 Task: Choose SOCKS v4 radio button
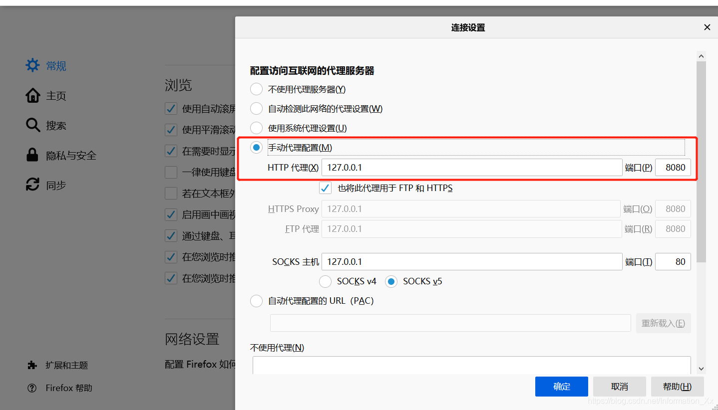pyautogui.click(x=325, y=281)
